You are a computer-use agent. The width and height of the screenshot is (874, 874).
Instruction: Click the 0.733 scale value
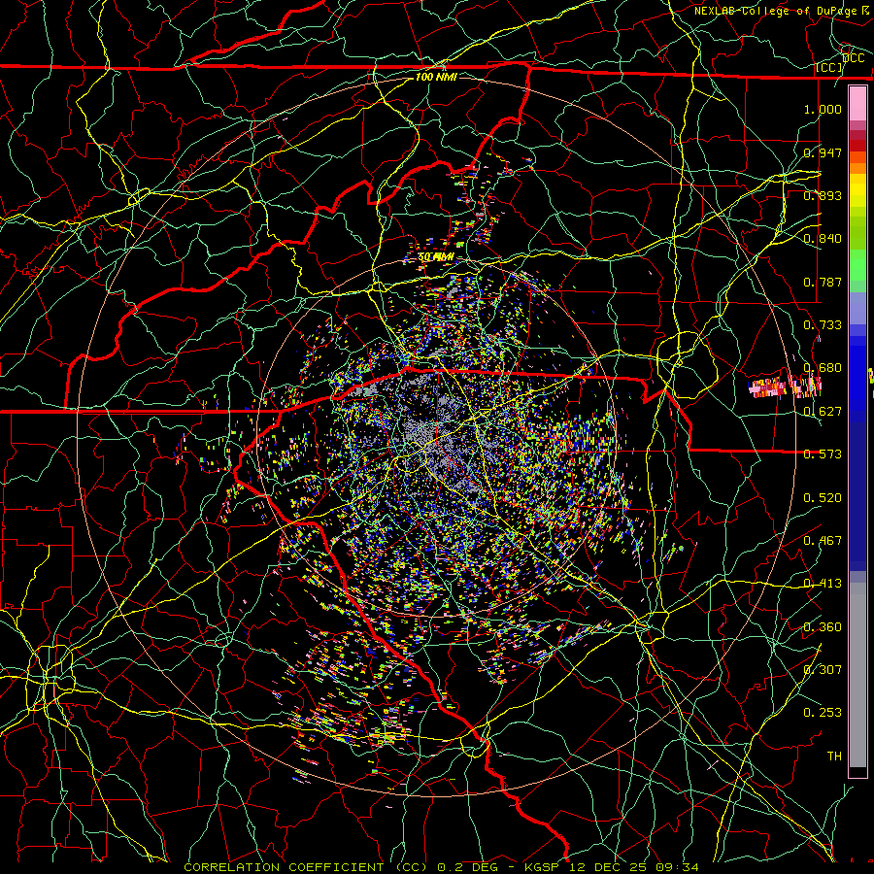point(823,325)
